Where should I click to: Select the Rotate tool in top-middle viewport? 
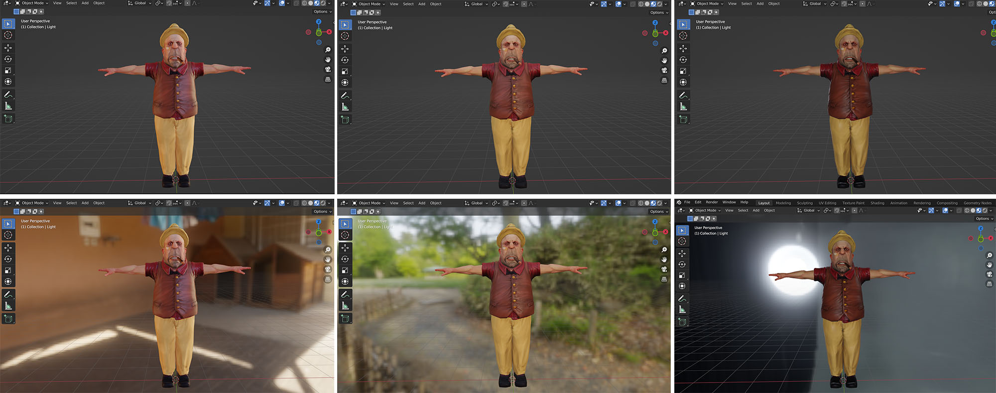click(345, 60)
